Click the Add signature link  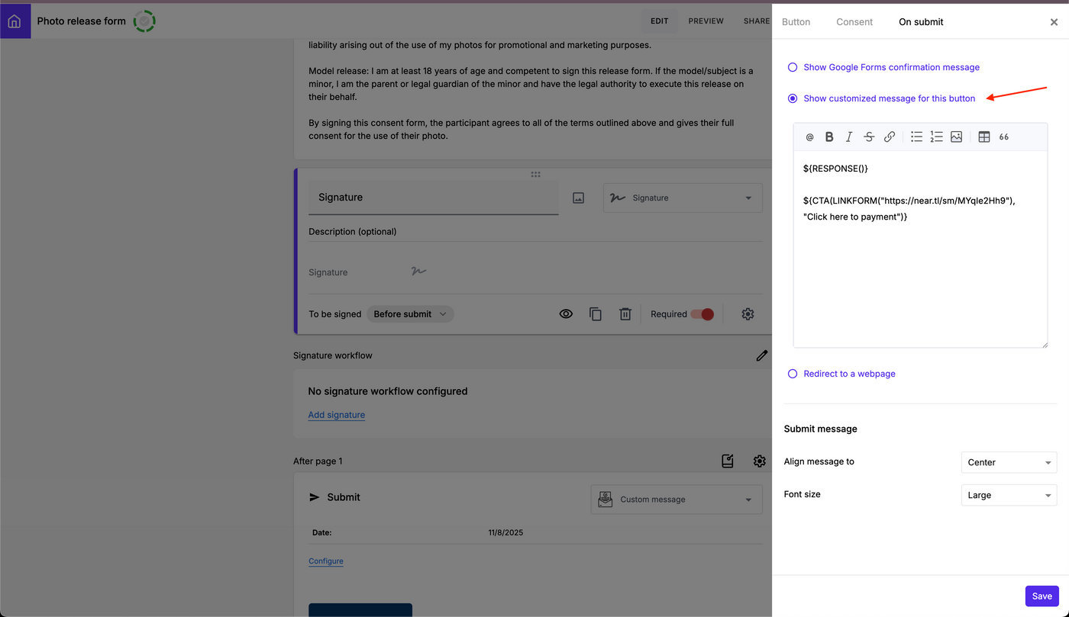click(x=336, y=414)
